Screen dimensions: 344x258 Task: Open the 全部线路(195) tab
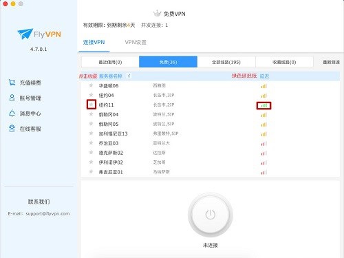tap(226, 62)
